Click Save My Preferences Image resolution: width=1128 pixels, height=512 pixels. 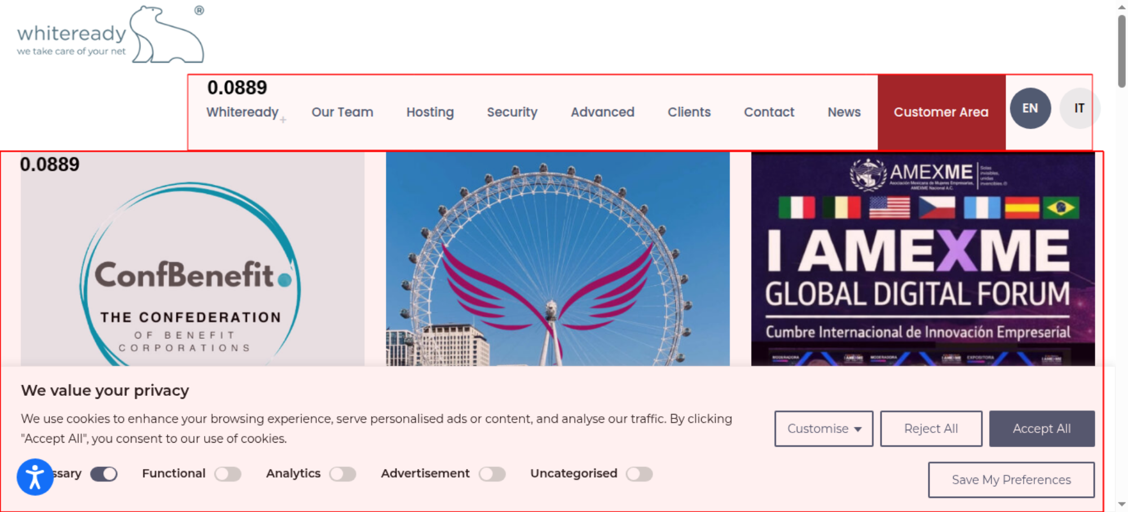[1011, 480]
